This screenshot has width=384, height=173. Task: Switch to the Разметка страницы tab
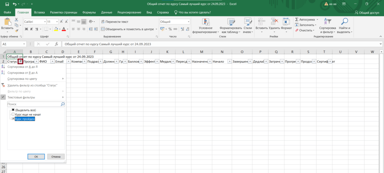coord(64,12)
